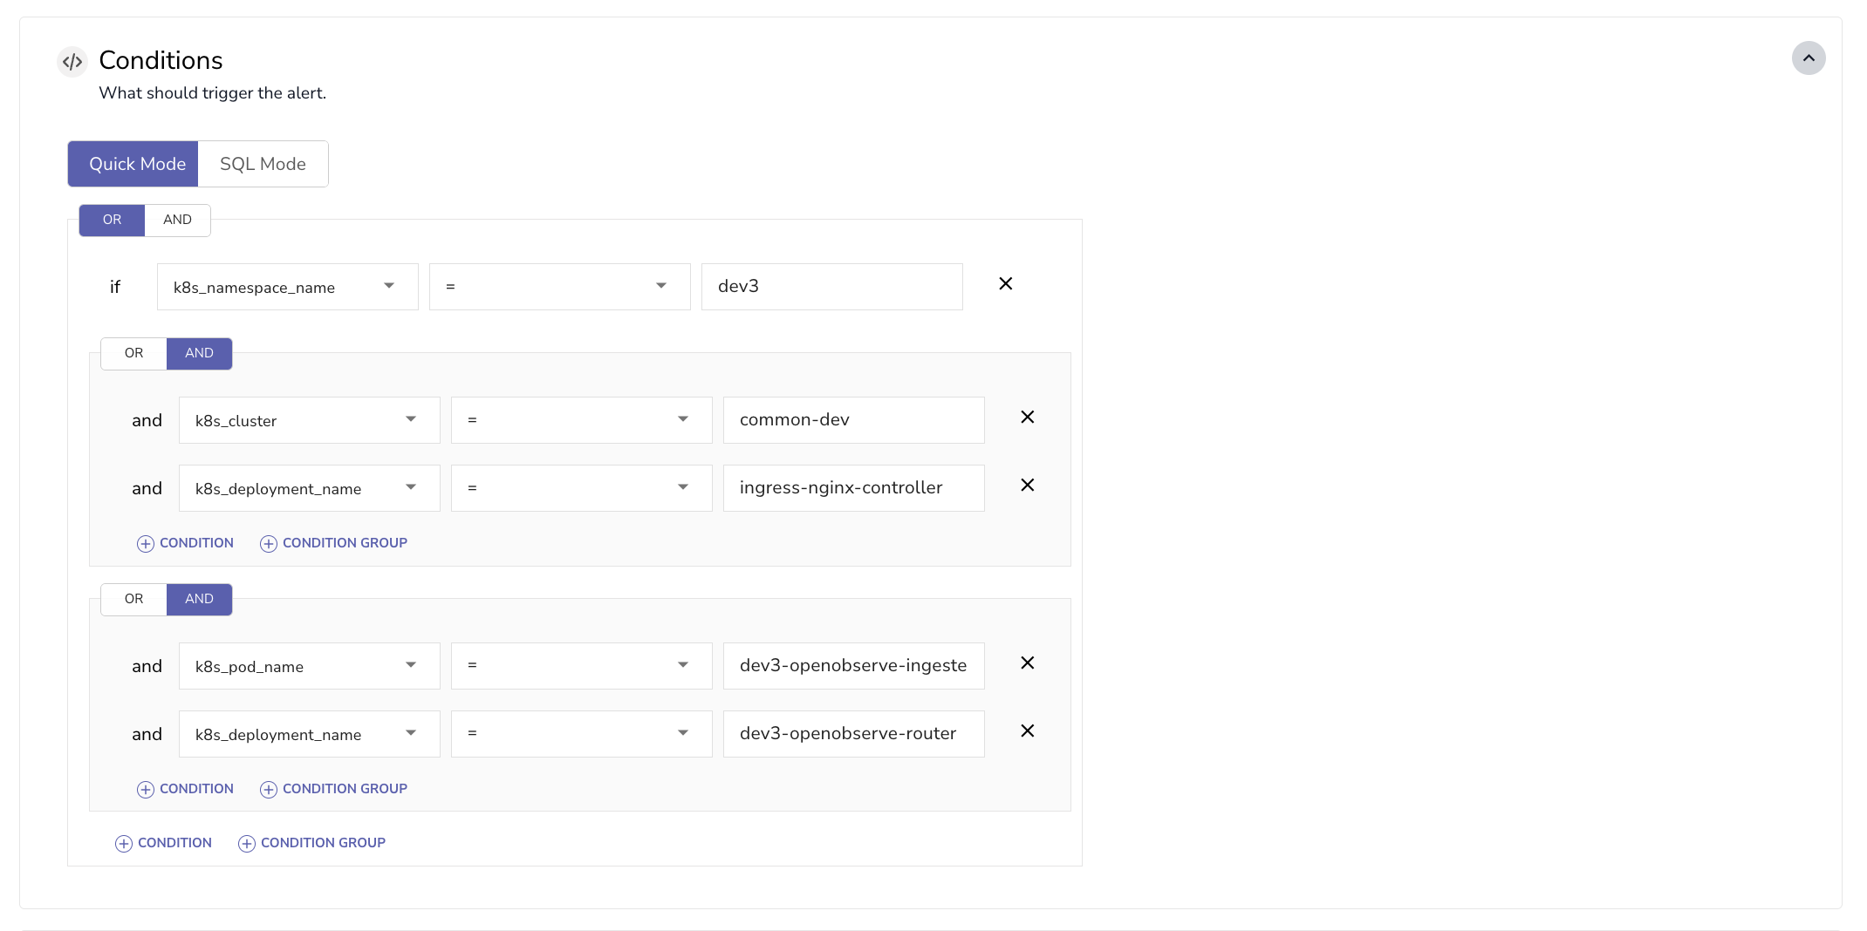
Task: Add condition to first nested group
Action: coord(186,543)
